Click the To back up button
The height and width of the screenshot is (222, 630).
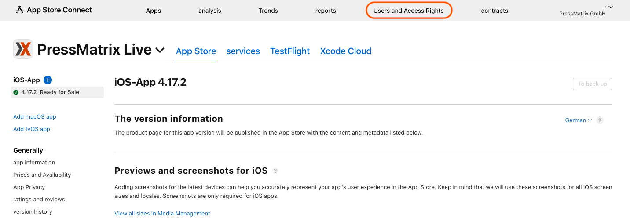(x=593, y=84)
